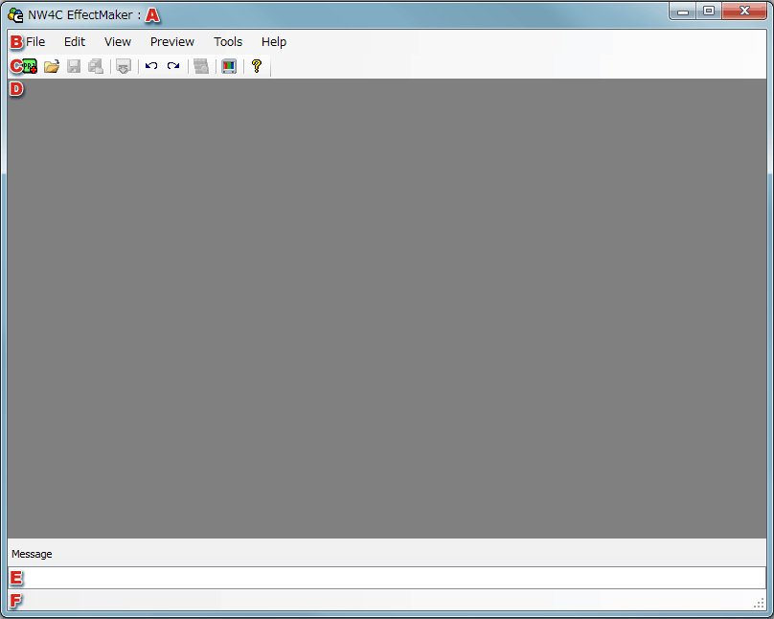774x619 pixels.
Task: Click the EffectMaker app icon in title bar
Action: coord(15,14)
